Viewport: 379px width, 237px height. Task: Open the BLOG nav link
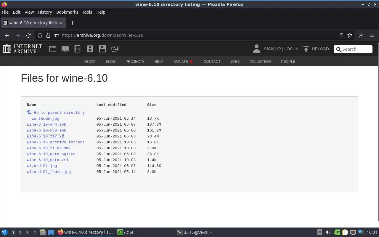[111, 62]
